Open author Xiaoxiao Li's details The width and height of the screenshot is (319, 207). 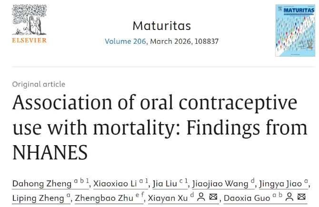[113, 184]
